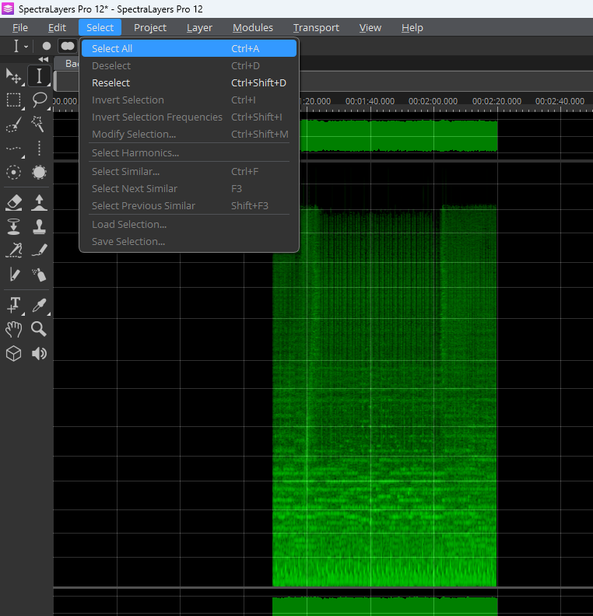Open the Help menu
593x616 pixels.
click(x=412, y=27)
